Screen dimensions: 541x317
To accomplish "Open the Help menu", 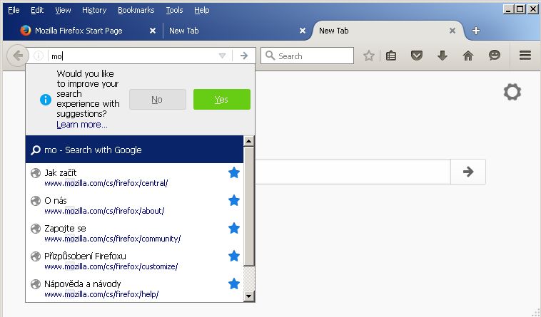I will [x=201, y=10].
